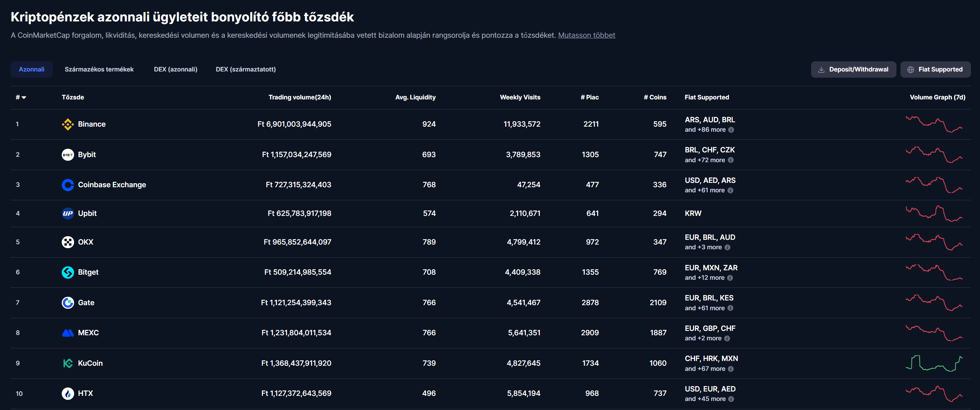The width and height of the screenshot is (980, 410).
Task: Click the OKX checkered logo icon
Action: 68,242
